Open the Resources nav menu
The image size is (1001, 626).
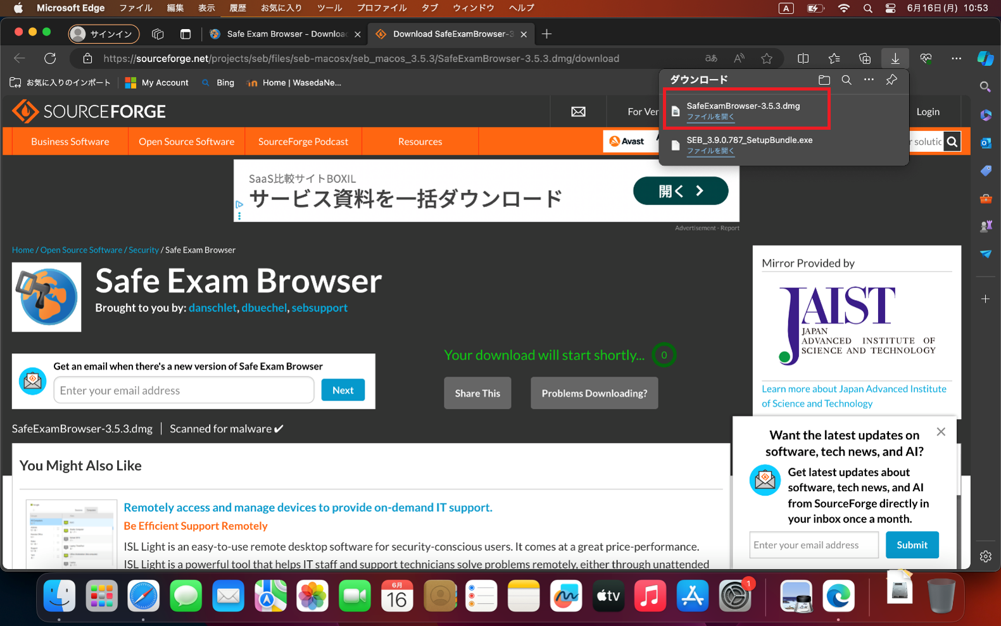[420, 142]
